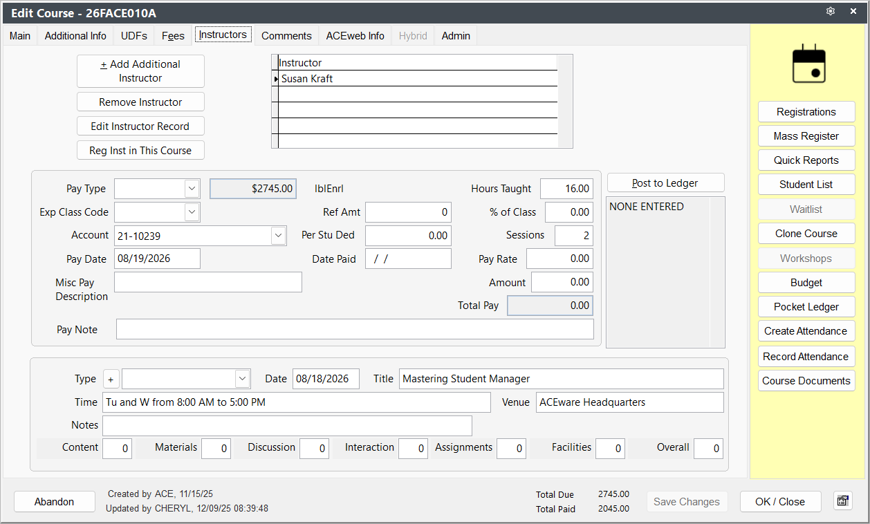
Task: Click the Interaction rating field
Action: click(x=413, y=448)
